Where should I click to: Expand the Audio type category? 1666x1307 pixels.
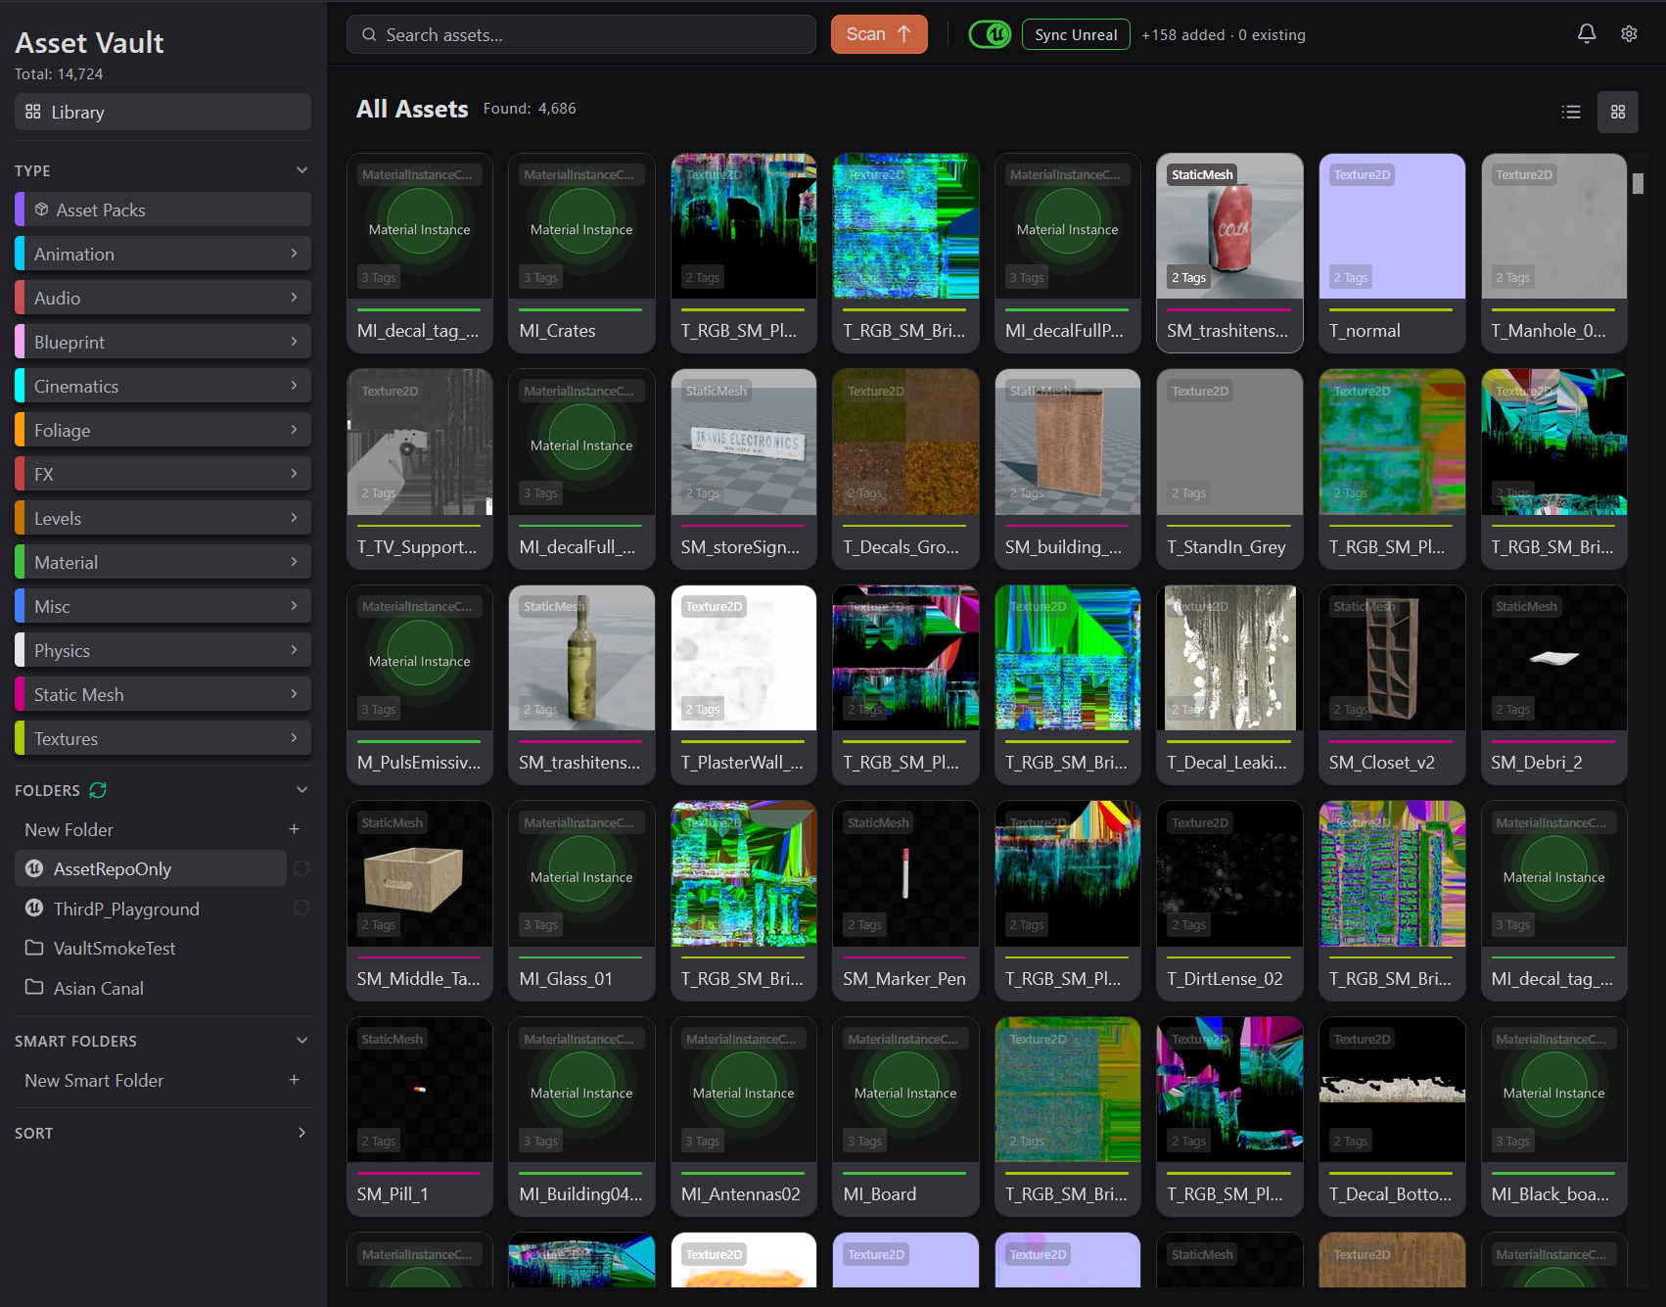(294, 298)
